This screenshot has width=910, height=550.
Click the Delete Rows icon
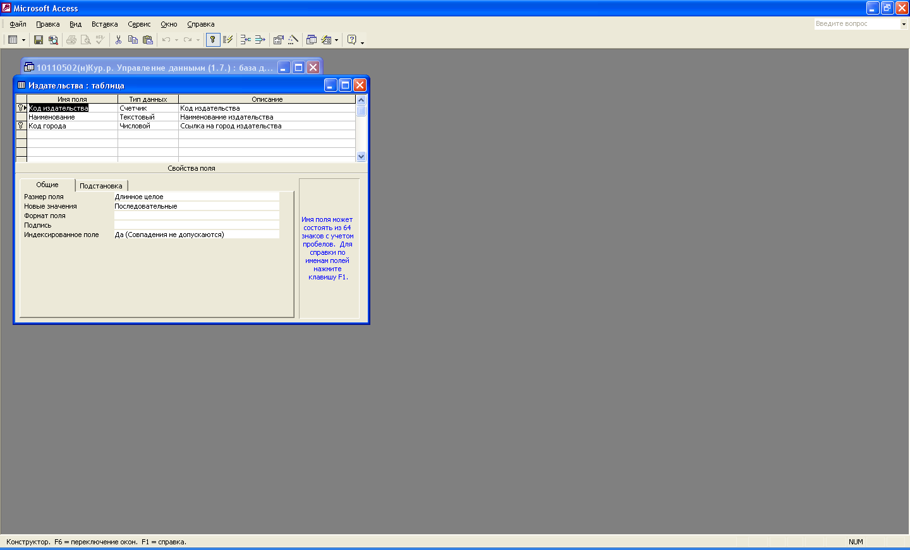coord(260,40)
